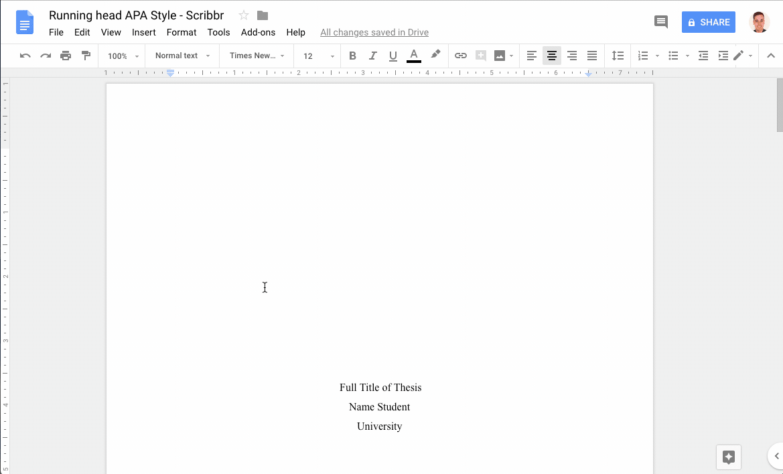Open the Times New Roman font dropdown
This screenshot has width=783, height=474.
click(x=255, y=56)
